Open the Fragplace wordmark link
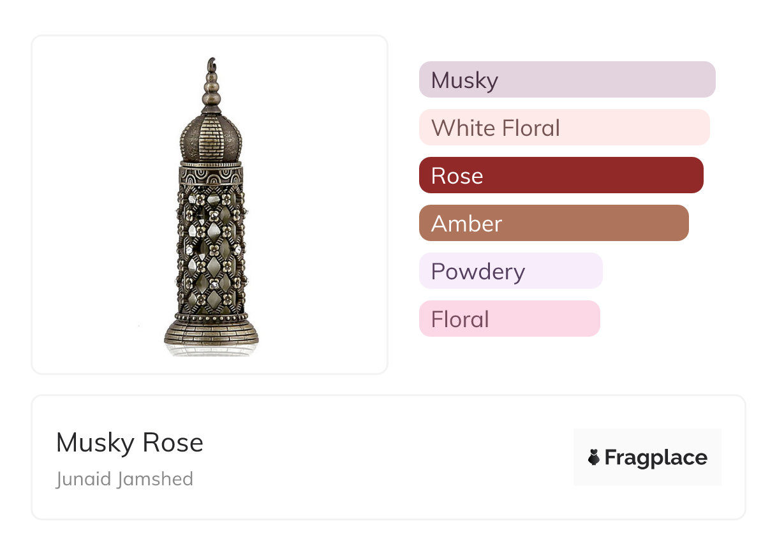Viewport: 777px width, 551px height. [x=656, y=457]
